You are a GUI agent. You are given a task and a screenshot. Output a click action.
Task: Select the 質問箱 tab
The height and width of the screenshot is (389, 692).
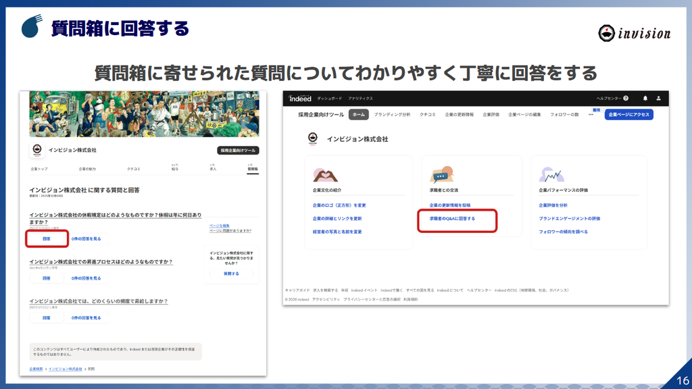pyautogui.click(x=253, y=167)
